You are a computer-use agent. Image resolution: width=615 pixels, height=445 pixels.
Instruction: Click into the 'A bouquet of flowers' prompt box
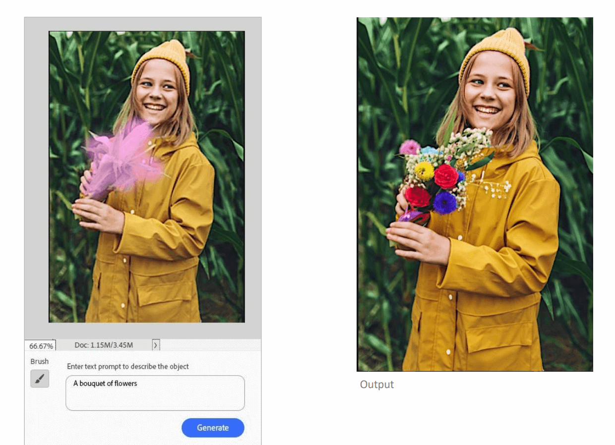pos(155,393)
